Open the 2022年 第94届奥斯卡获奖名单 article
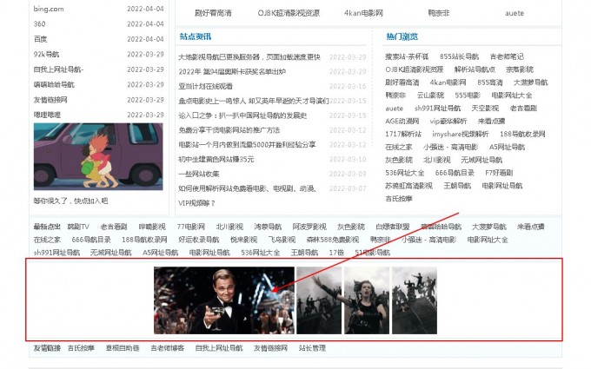This screenshot has width=591, height=369. 232,71
